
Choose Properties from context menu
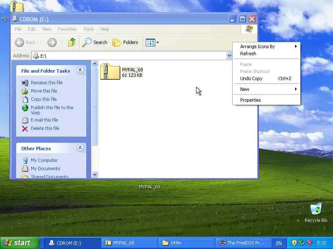(266, 100)
